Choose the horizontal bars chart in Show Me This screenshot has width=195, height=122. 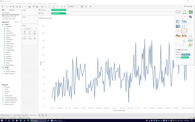(x=178, y=22)
